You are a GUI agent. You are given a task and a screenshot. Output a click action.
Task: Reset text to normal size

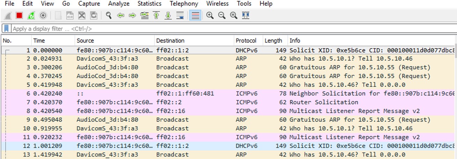click(234, 16)
